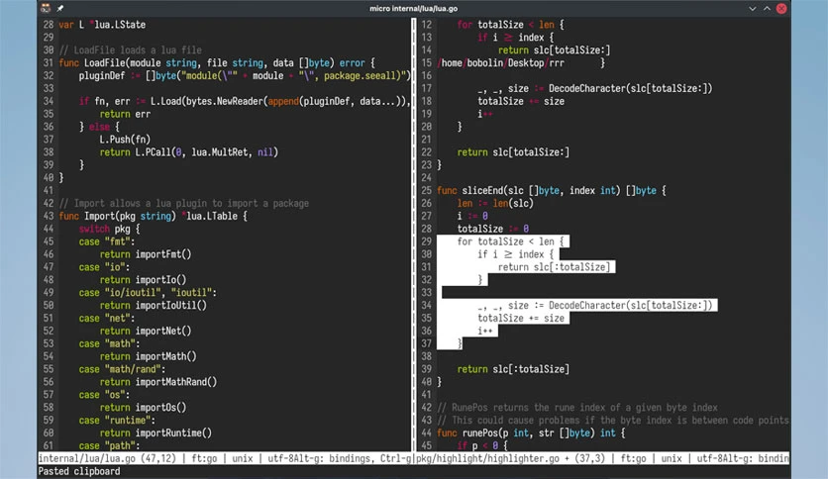The image size is (828, 479).
Task: Click the 'switch pkg {' line
Action: pyautogui.click(x=109, y=229)
